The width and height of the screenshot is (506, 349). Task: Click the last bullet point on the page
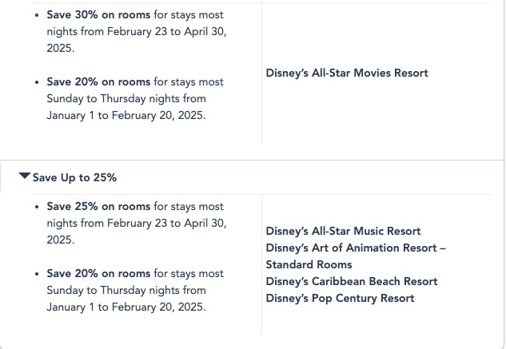click(37, 274)
